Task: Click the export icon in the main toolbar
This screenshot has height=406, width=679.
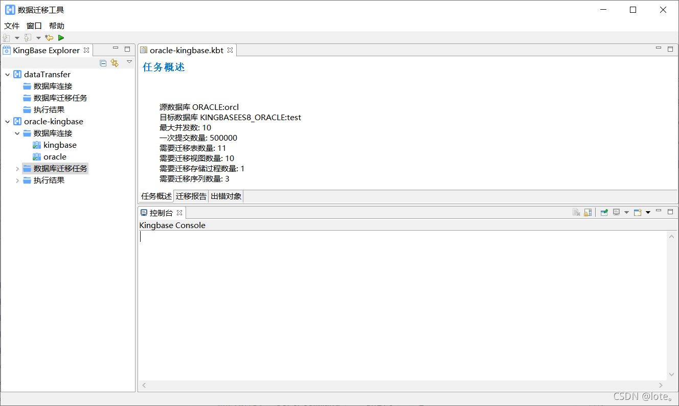Action: coord(28,38)
